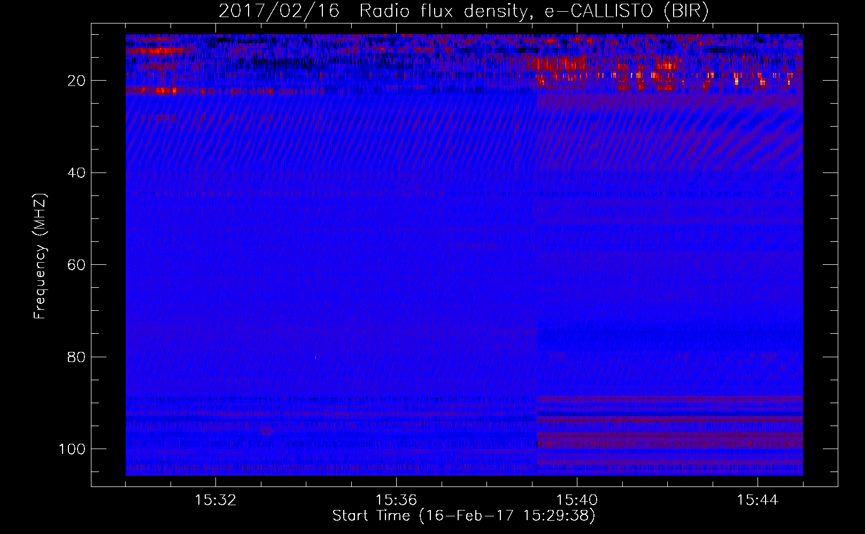Click the 100 MHz frequency tick label
This screenshot has height=534, width=865.
(72, 449)
